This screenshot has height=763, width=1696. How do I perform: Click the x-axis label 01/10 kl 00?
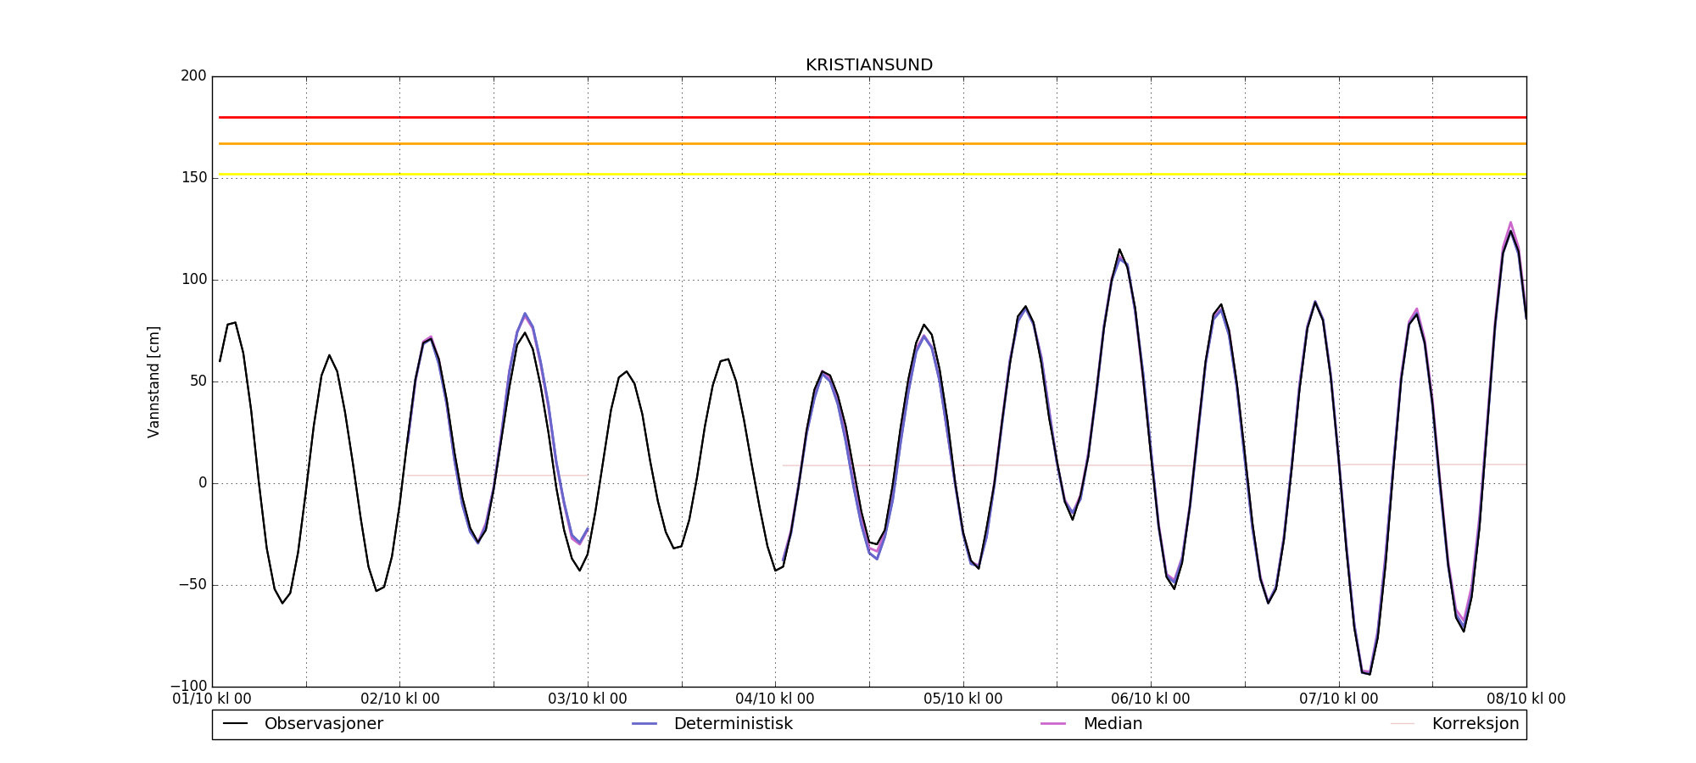pyautogui.click(x=212, y=699)
